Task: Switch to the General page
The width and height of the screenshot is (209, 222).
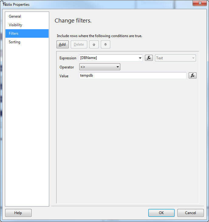Action: (27, 16)
